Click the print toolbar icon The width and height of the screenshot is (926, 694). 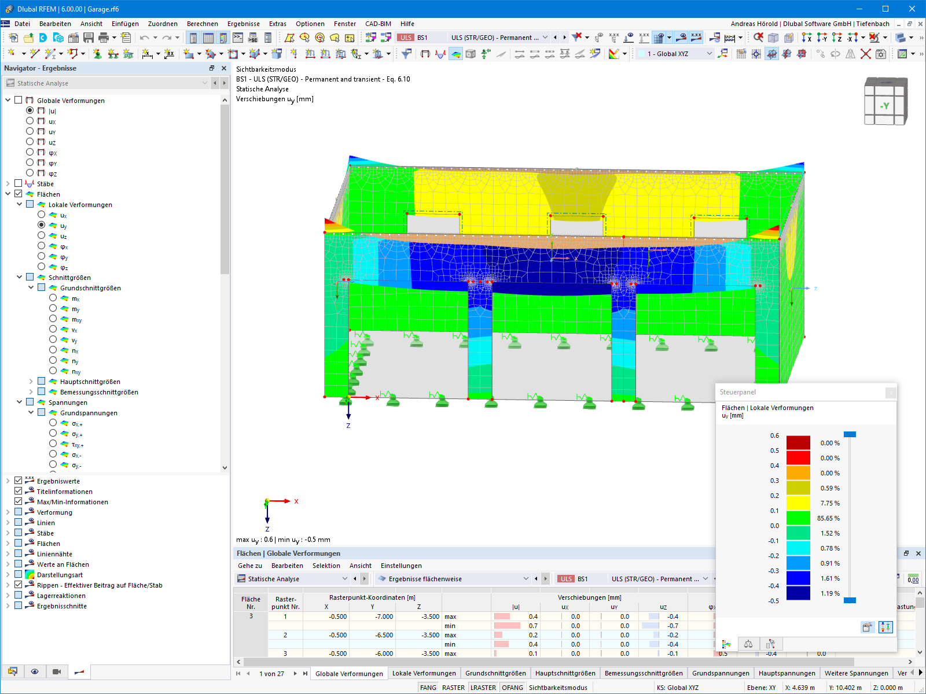tap(104, 38)
